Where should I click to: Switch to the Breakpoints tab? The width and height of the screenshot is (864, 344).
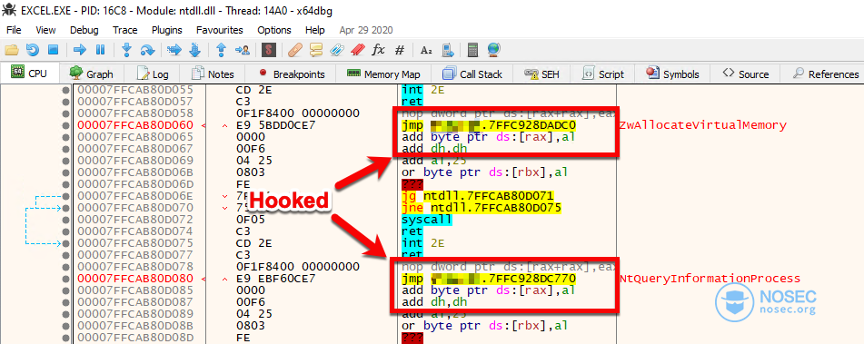(292, 74)
